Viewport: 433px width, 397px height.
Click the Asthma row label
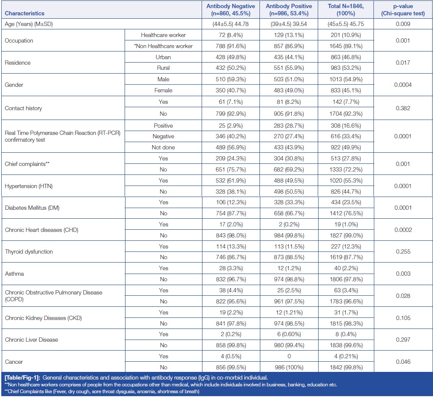[14, 274]
